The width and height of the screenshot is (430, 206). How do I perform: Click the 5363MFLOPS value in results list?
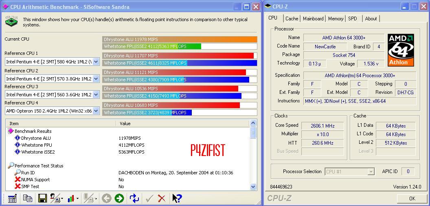pyautogui.click(x=132, y=152)
